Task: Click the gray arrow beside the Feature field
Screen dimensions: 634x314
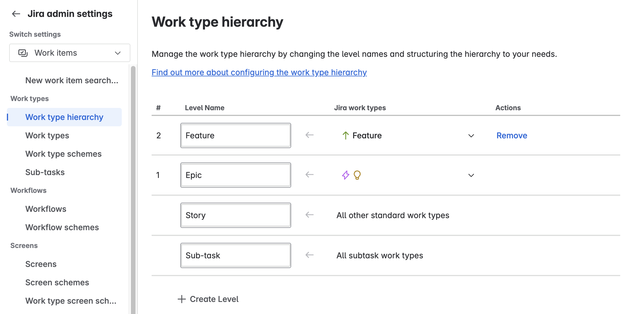Action: pos(309,135)
